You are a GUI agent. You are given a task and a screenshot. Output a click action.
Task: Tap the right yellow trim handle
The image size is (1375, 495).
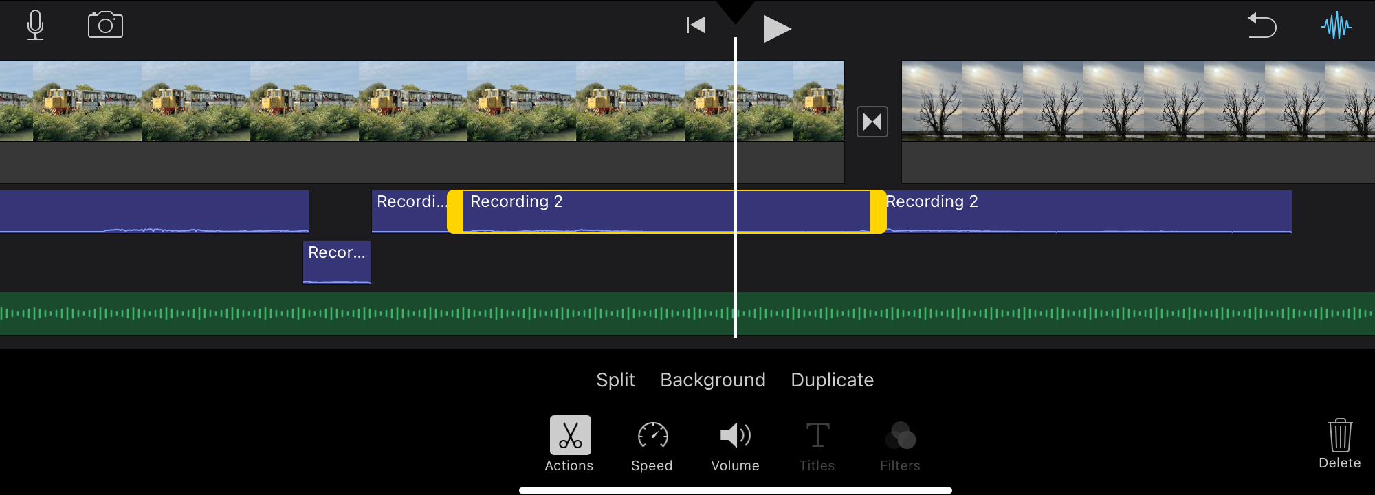click(x=879, y=212)
